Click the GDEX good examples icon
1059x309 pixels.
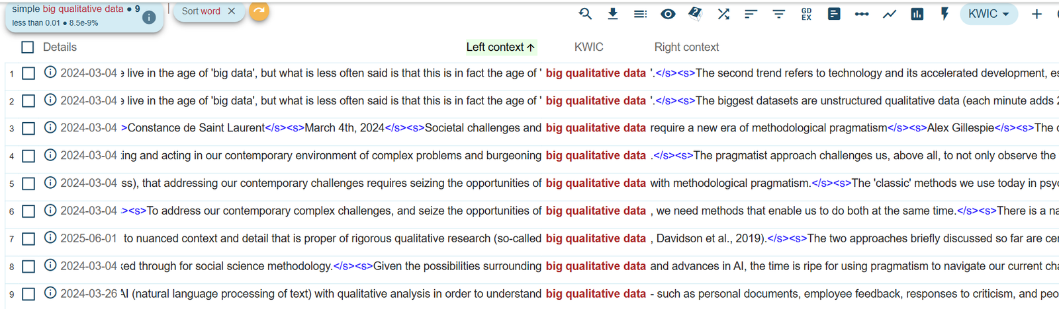806,14
